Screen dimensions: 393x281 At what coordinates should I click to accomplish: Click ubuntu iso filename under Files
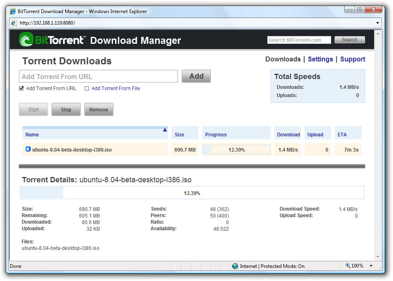point(61,248)
